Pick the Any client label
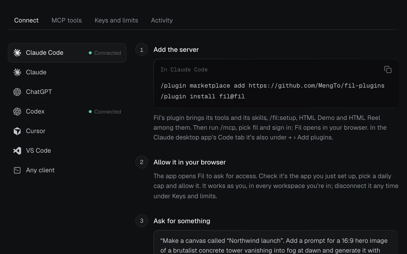 point(40,170)
